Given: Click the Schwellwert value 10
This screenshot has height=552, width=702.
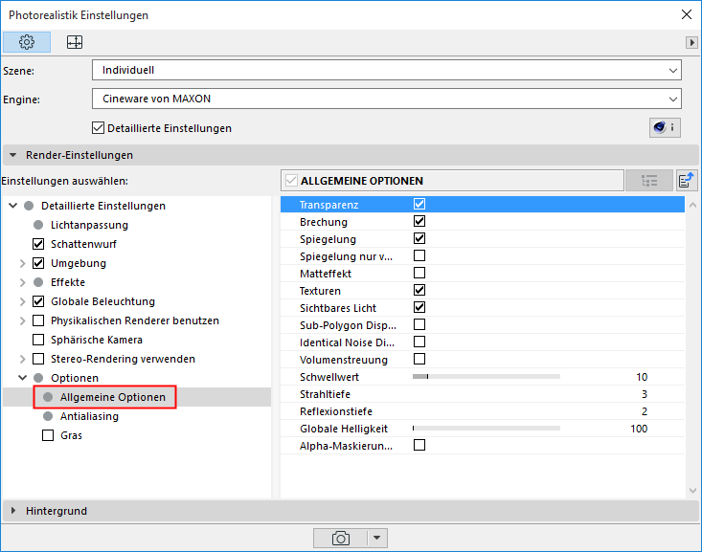Looking at the screenshot, I should [642, 377].
